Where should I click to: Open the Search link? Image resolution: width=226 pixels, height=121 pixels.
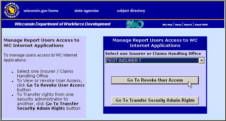[x=188, y=25]
